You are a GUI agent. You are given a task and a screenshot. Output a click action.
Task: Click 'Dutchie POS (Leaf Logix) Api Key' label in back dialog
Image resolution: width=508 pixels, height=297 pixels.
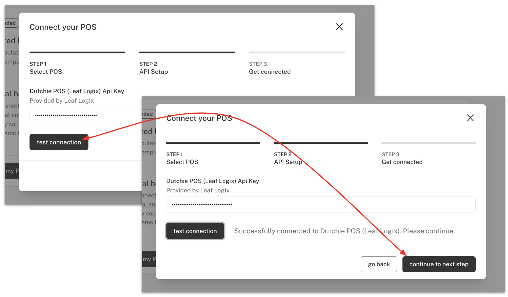click(x=77, y=91)
